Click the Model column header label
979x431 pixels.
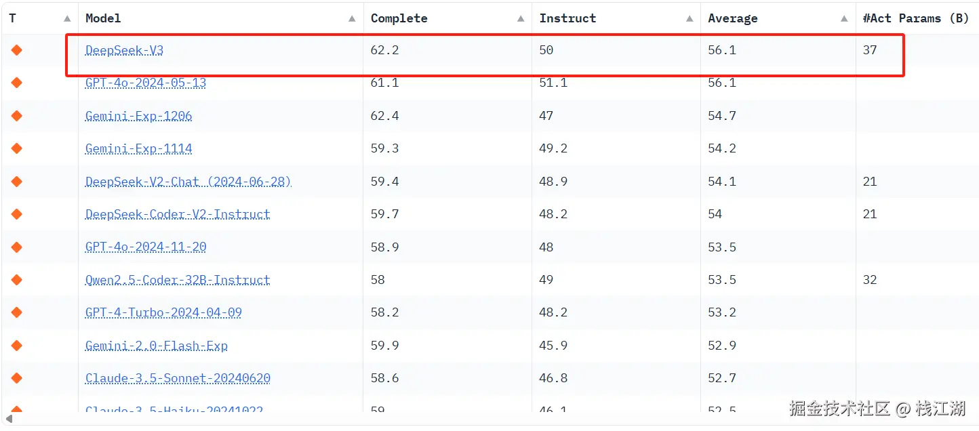click(103, 18)
